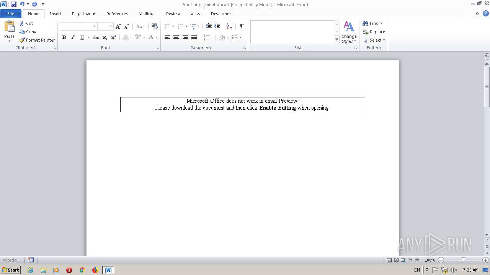This screenshot has height=275, width=490.
Task: Open the Bullets list button
Action: [x=167, y=26]
